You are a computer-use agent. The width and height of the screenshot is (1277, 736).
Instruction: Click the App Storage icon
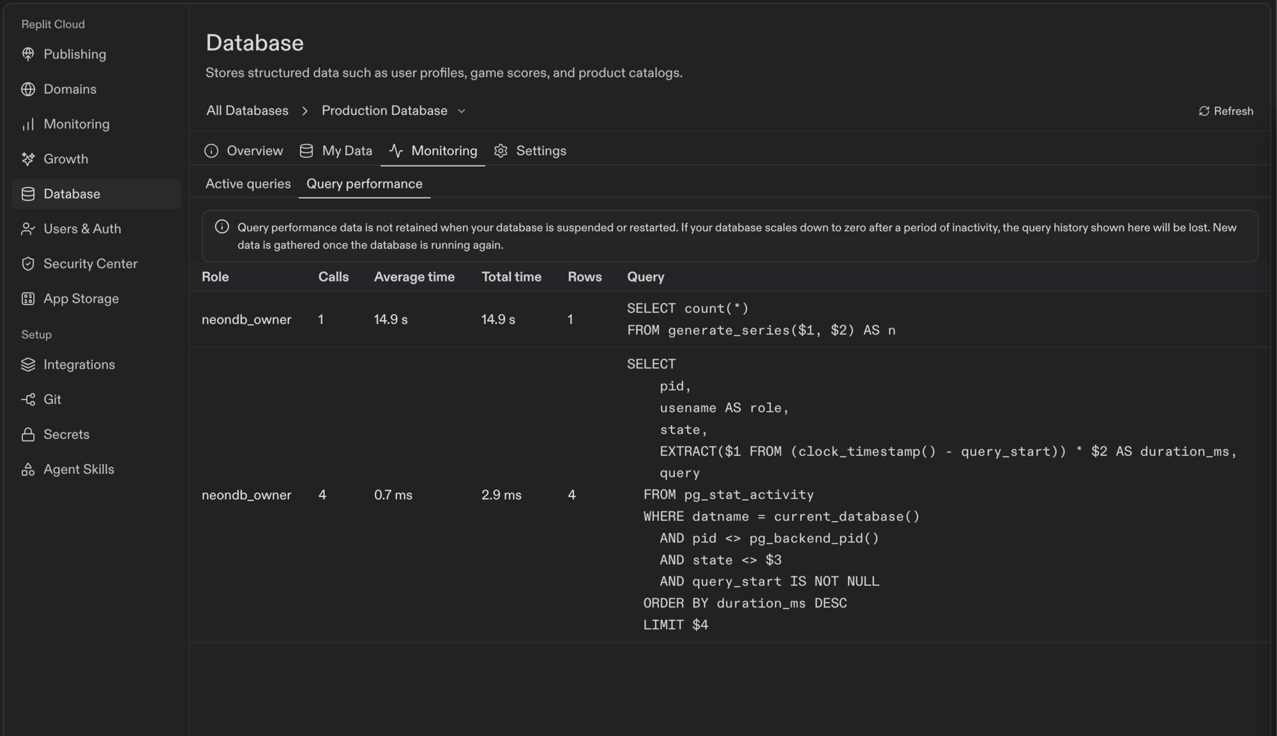click(x=28, y=299)
